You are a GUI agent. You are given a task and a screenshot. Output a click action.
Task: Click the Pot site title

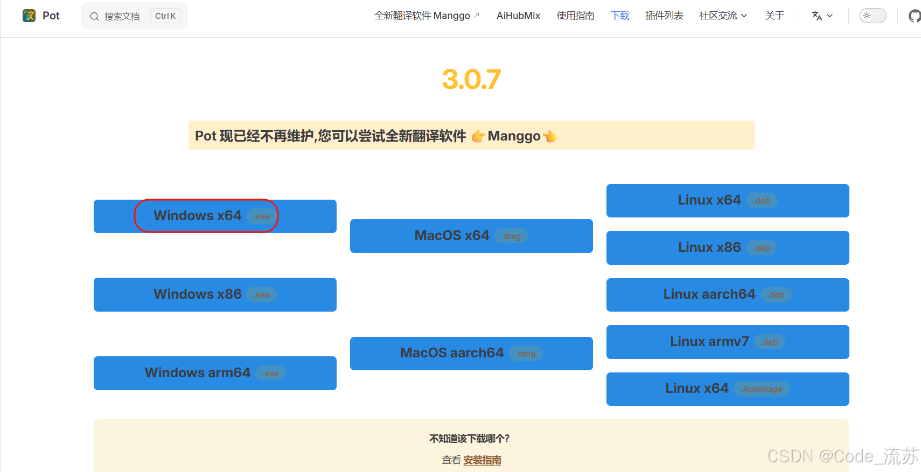(x=51, y=16)
